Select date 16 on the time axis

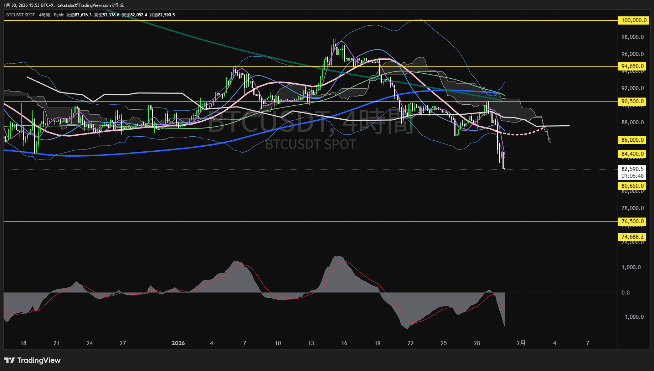[x=344, y=343]
